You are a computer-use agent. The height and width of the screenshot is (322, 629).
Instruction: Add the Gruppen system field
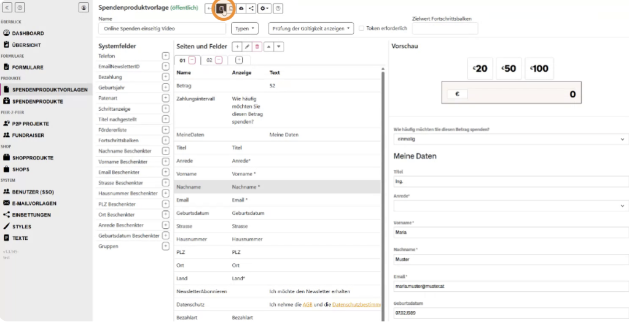pos(165,247)
